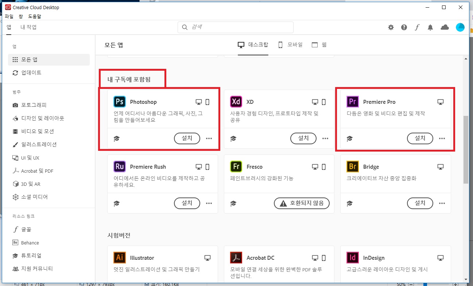Click the search magnifier icon

click(x=184, y=27)
